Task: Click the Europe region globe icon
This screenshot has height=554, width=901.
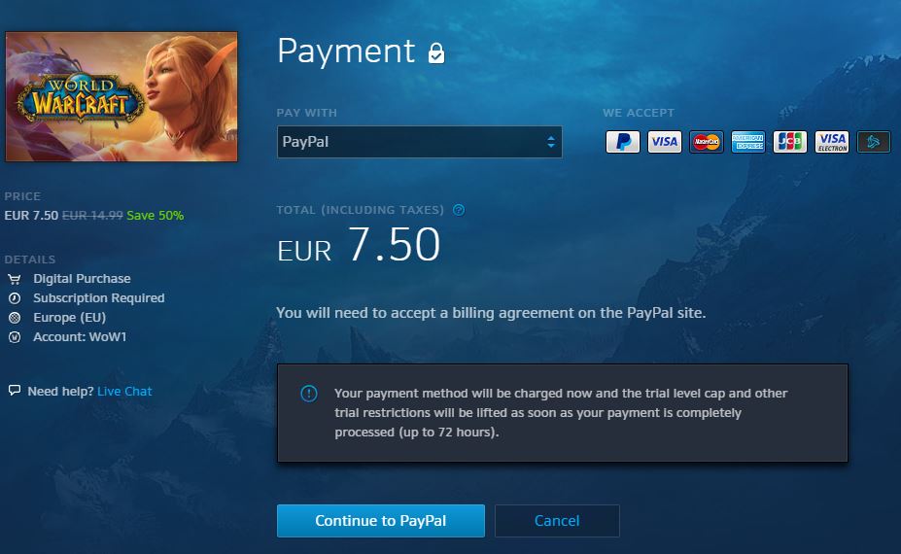Action: tap(15, 317)
